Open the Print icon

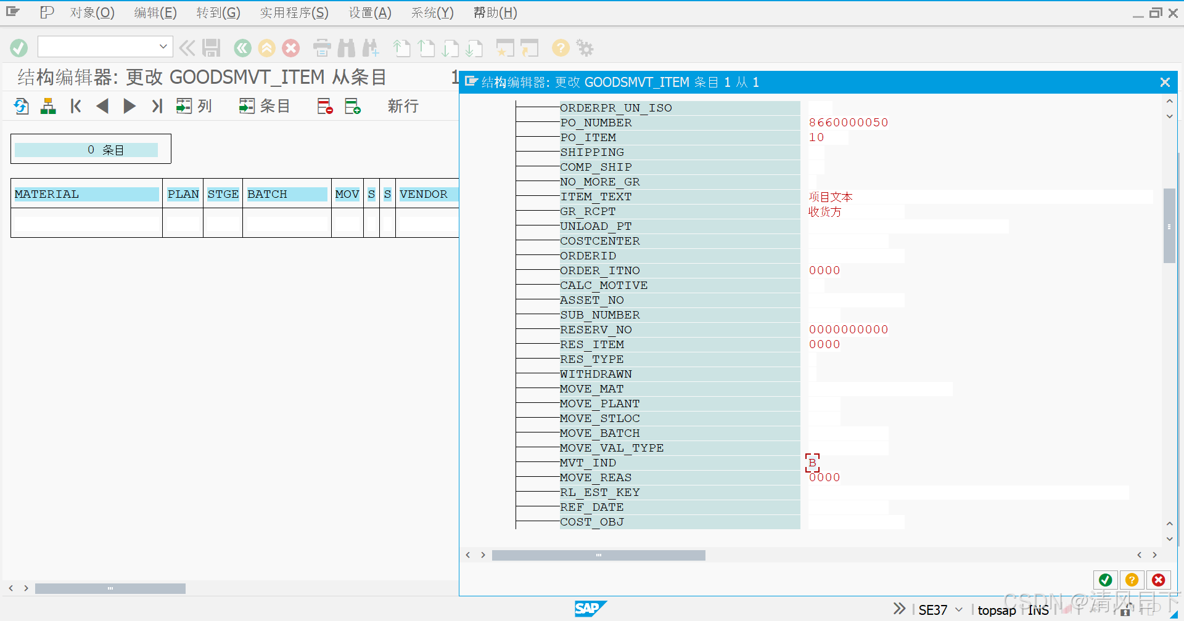pos(321,47)
